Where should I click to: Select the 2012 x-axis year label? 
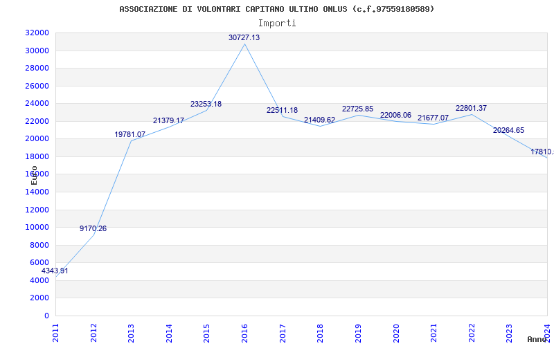point(93,333)
